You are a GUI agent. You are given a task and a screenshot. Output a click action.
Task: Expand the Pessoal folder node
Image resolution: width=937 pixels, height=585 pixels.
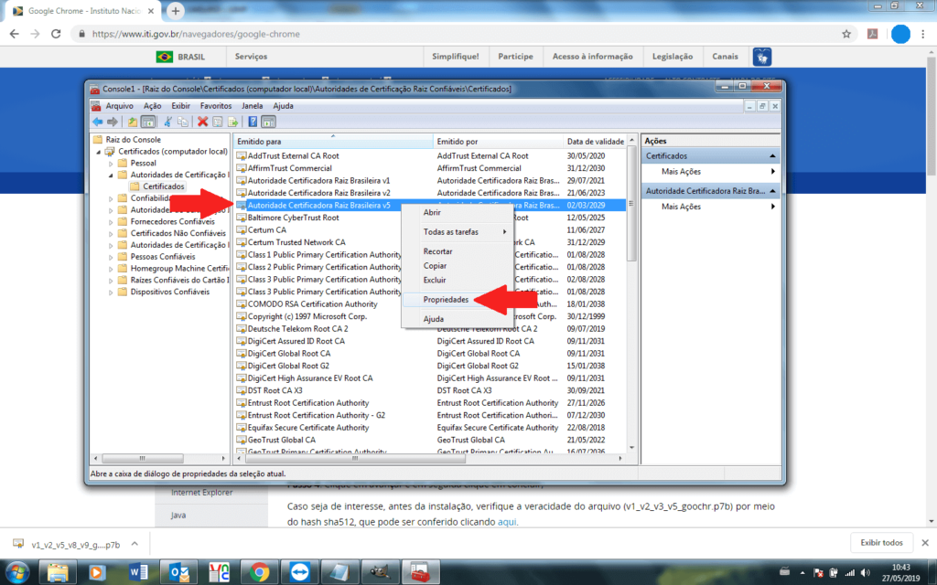(111, 164)
